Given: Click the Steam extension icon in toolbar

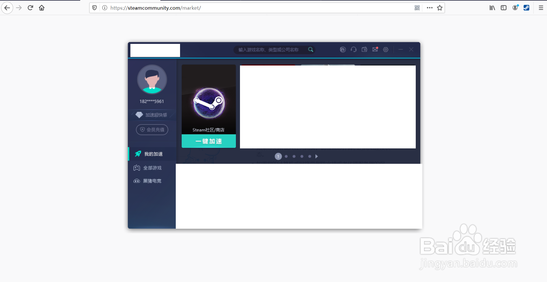Looking at the screenshot, I should pos(526,8).
